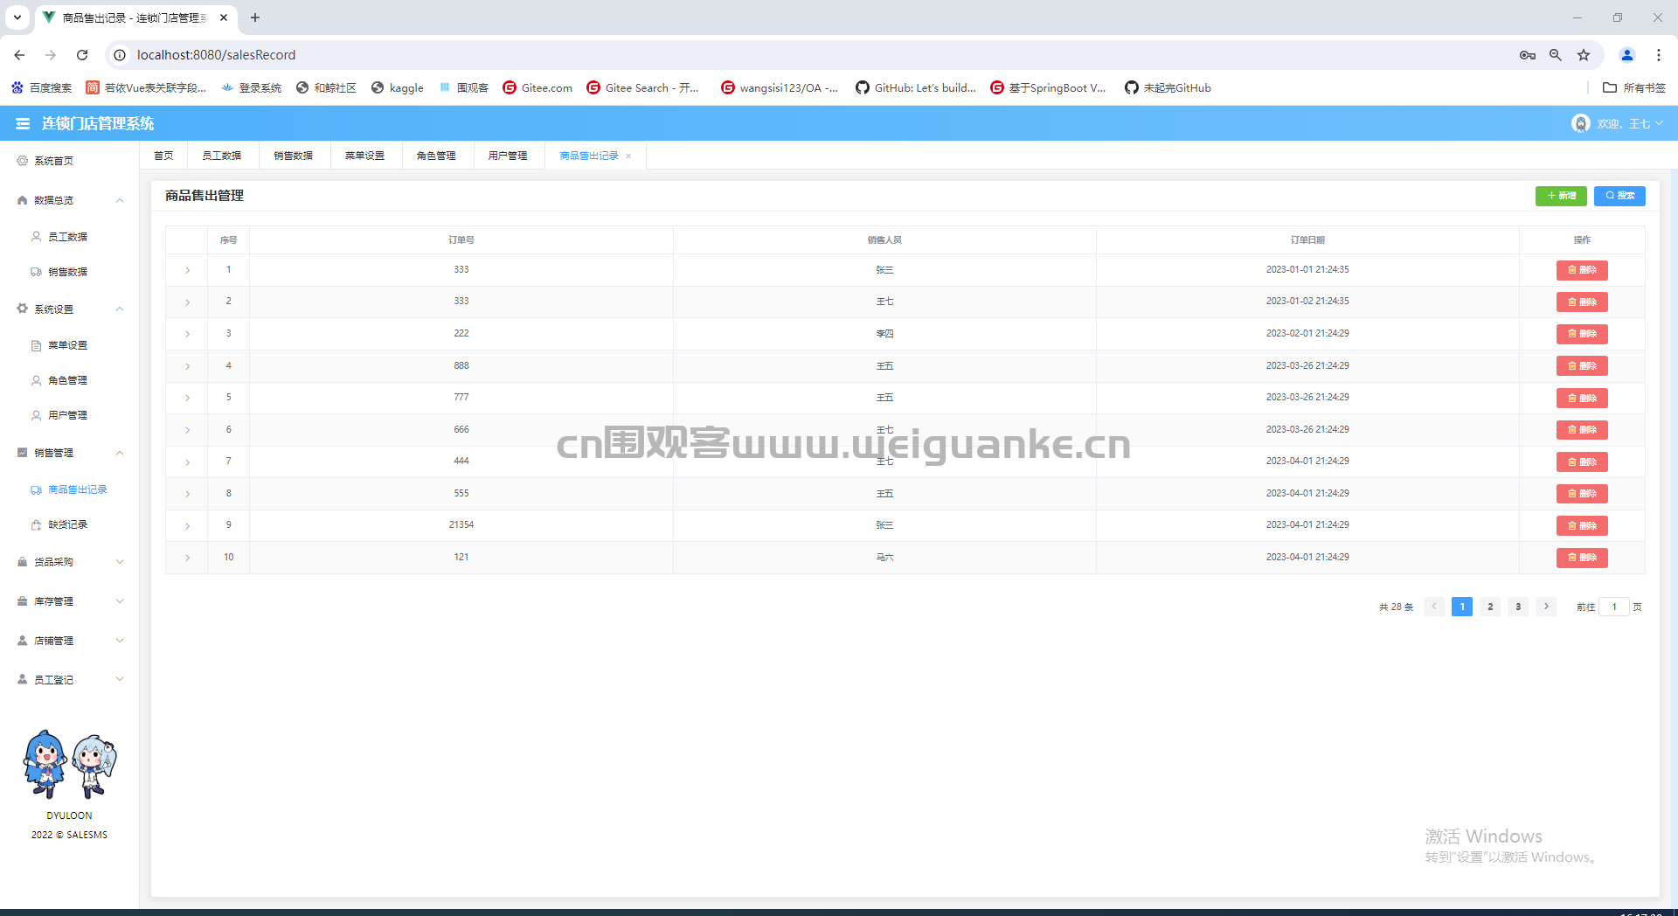Switch to the 首页 tab
Image resolution: width=1678 pixels, height=916 pixels.
pos(163,156)
